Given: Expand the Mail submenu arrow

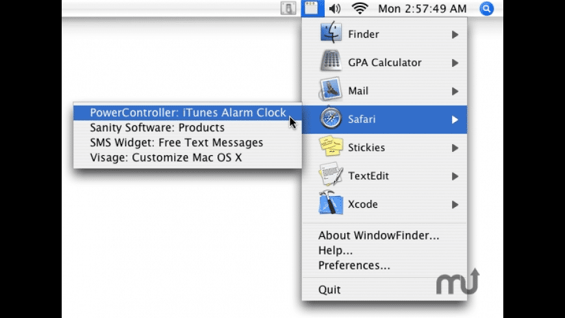Looking at the screenshot, I should 455,92.
